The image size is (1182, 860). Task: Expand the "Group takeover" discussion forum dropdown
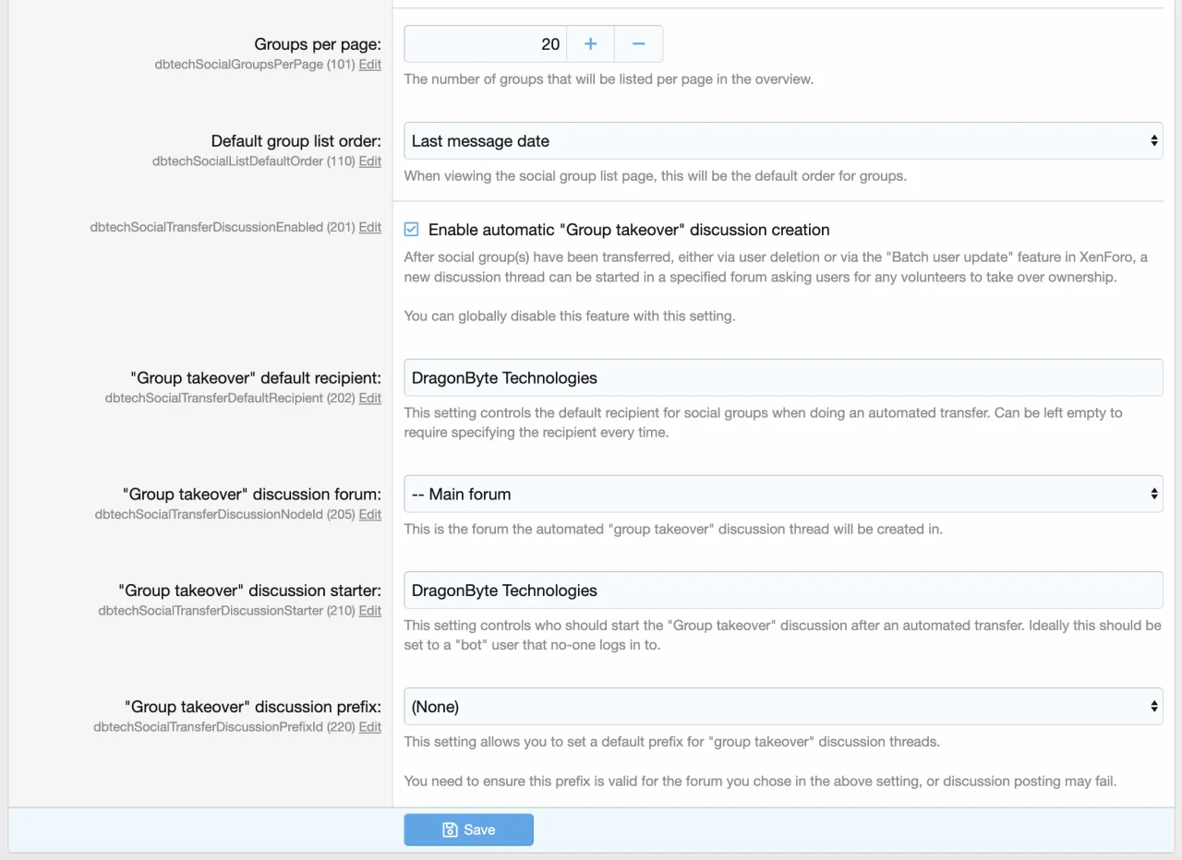coord(782,494)
